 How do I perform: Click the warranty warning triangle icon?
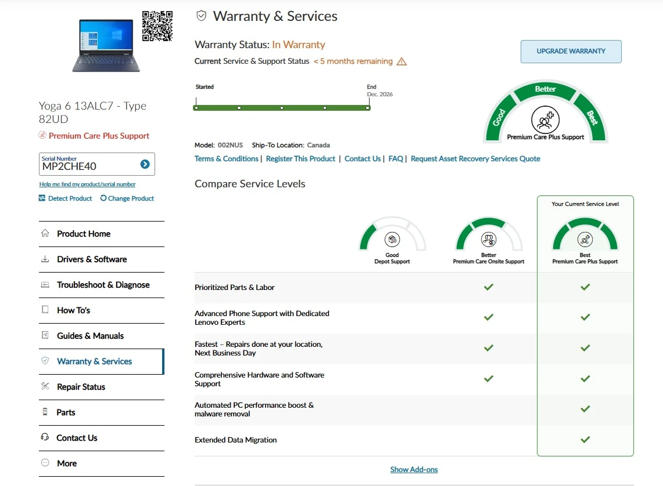(402, 61)
